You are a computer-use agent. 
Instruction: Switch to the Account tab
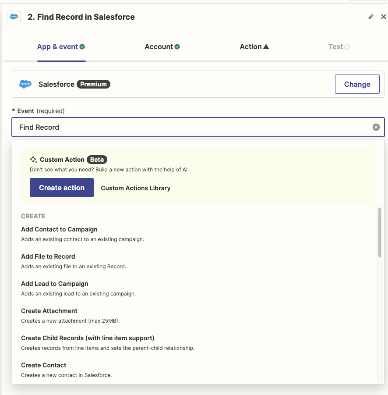tap(162, 46)
